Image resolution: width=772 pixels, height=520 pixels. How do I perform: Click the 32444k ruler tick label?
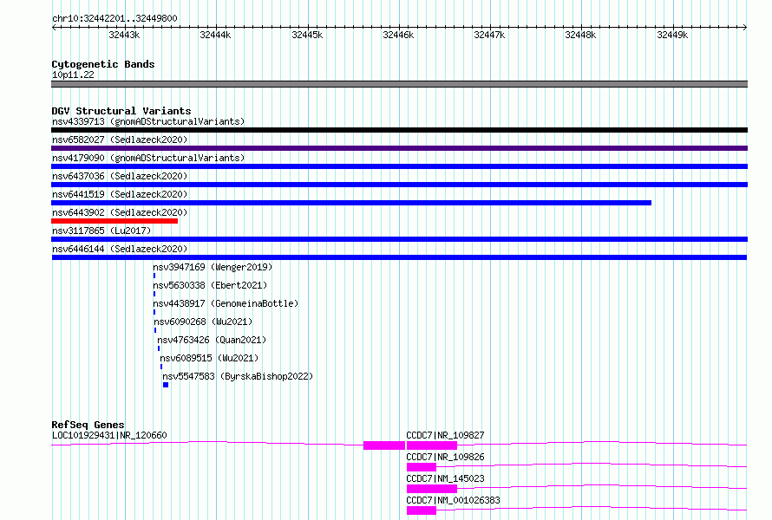[215, 35]
